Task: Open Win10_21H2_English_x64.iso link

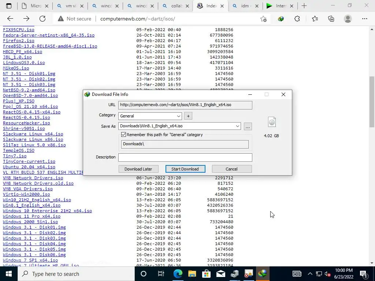Action: tap(37, 200)
